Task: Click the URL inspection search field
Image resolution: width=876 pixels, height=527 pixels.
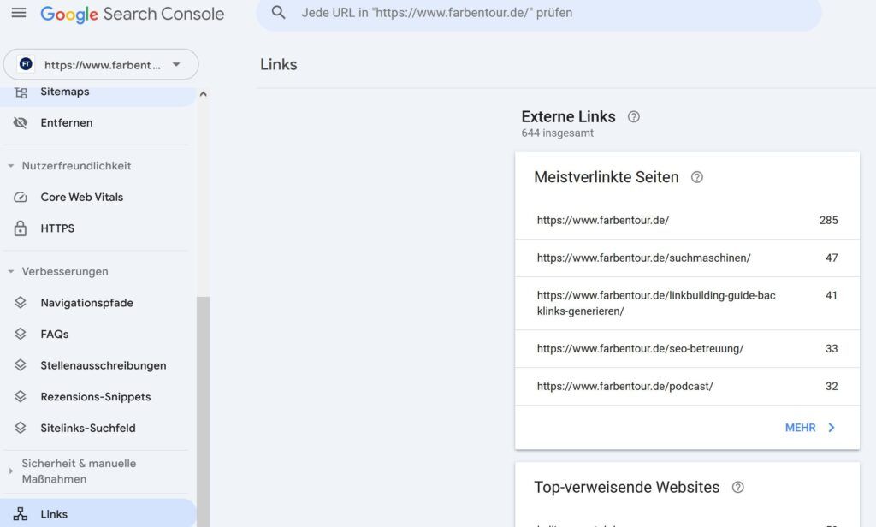Action: tap(539, 13)
